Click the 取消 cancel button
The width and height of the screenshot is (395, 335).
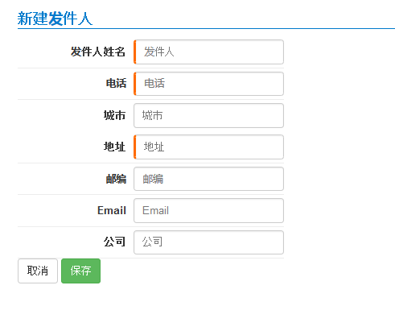point(38,271)
